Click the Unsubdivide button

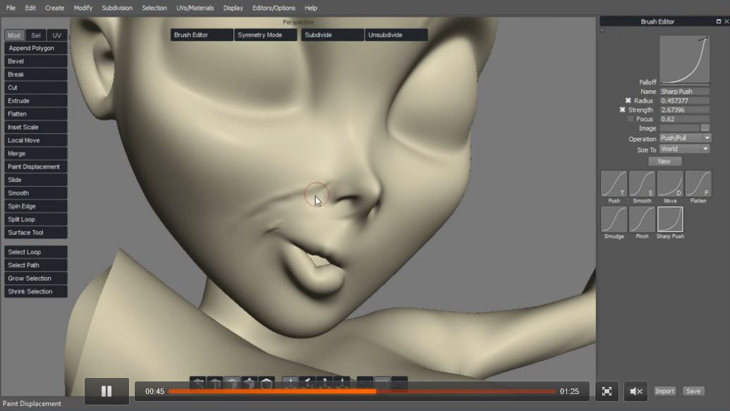[x=396, y=35]
